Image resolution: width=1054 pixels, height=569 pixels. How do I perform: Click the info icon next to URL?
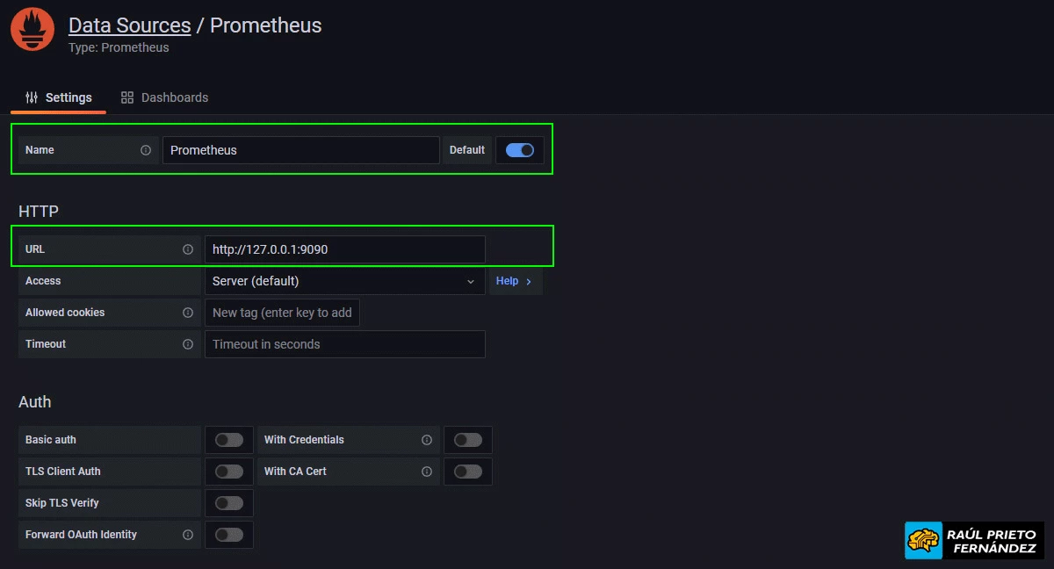coord(188,249)
